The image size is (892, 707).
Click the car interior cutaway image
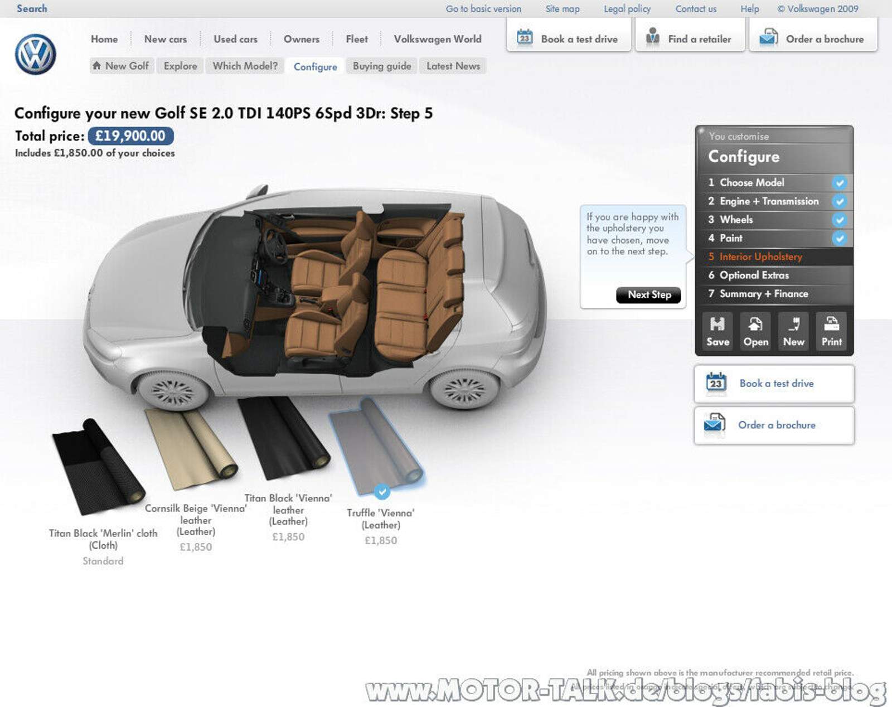coord(315,298)
